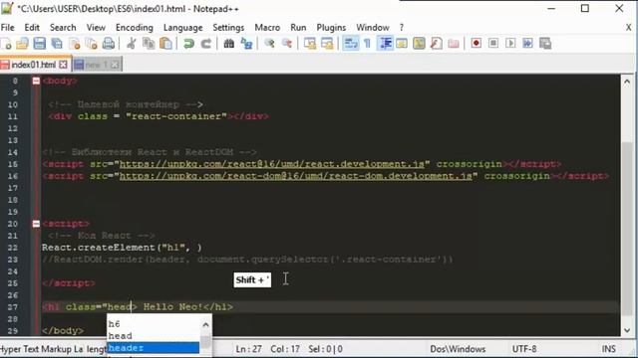638x358 pixels.
Task: Click the Close document toolbar icon
Action: (x=75, y=44)
